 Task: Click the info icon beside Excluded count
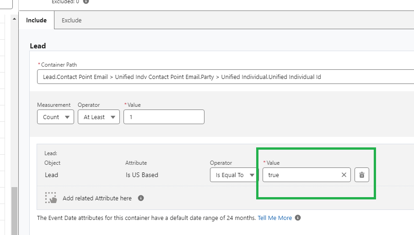tap(86, 1)
